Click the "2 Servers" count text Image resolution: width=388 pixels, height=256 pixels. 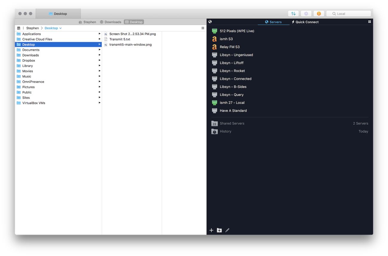pos(361,124)
